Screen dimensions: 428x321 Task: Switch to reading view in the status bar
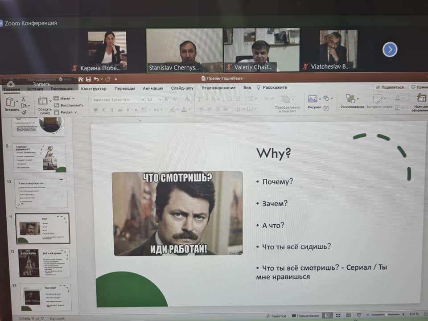348,315
